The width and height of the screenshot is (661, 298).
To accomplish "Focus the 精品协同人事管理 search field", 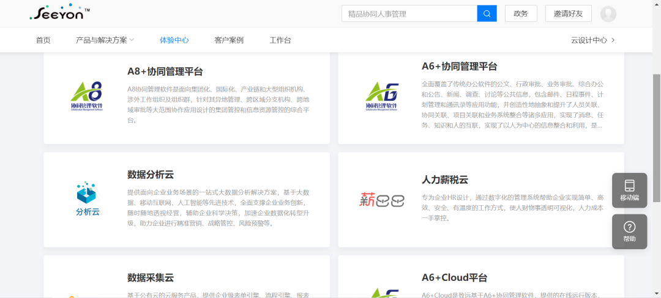I will click(409, 13).
